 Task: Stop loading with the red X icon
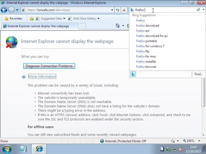tap(124, 10)
